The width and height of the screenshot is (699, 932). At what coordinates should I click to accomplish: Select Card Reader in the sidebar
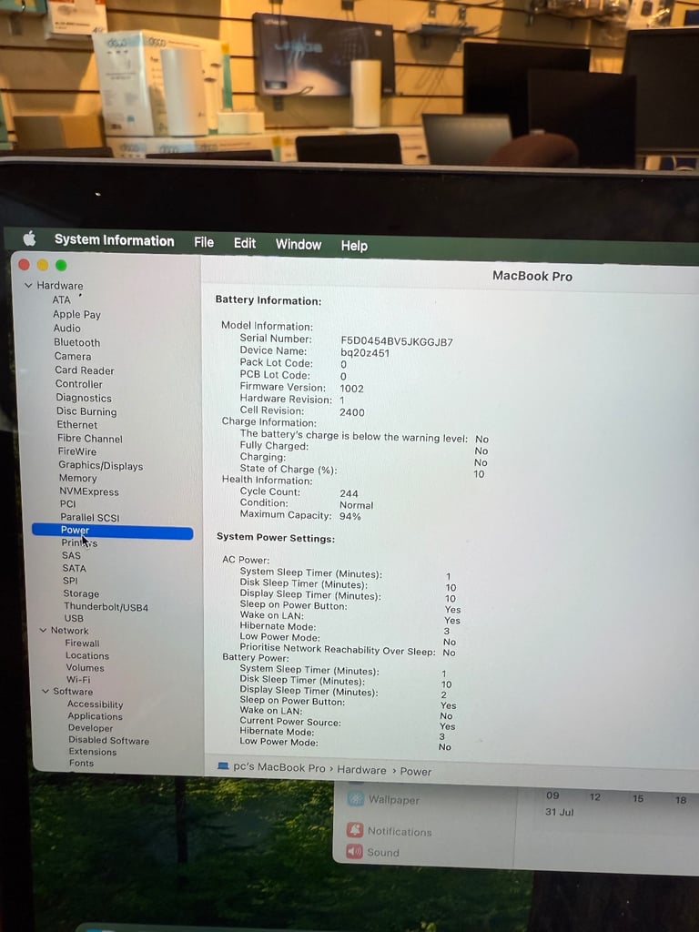[85, 370]
